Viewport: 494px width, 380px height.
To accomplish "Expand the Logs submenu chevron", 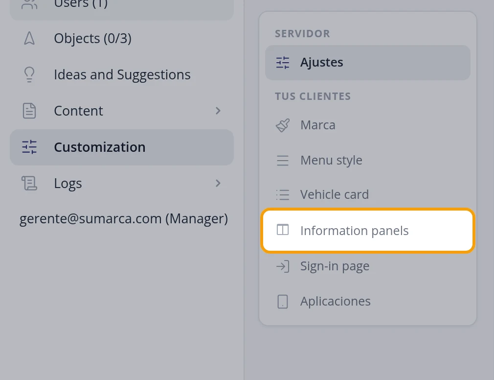I will point(218,183).
